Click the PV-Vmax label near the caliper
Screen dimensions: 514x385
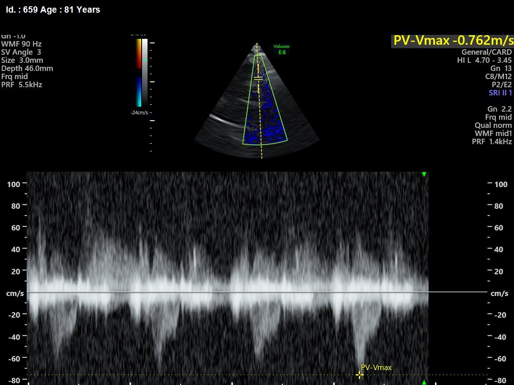pos(376,368)
